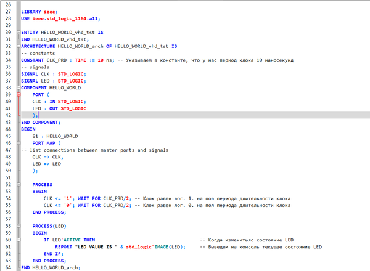Collapse the red PORT fold marker at line 39
The width and height of the screenshot is (370, 271).
(18, 94)
